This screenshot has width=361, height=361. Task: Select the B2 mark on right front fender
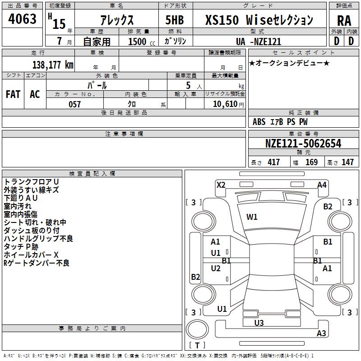[328, 207]
